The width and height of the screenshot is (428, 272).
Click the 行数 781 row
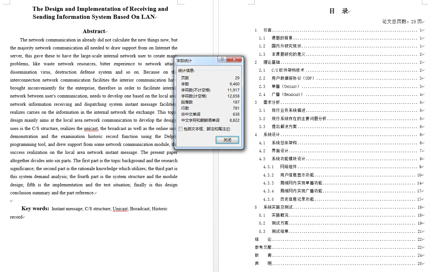tap(210, 108)
